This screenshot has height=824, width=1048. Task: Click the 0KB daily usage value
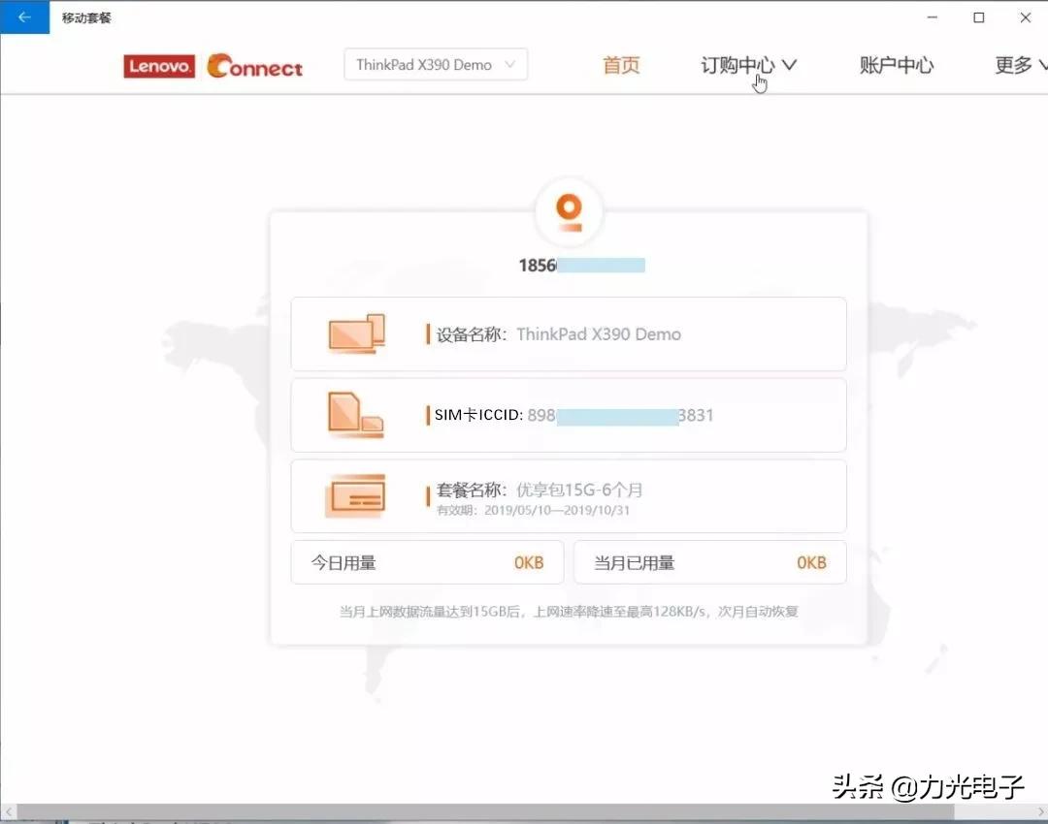(x=530, y=562)
